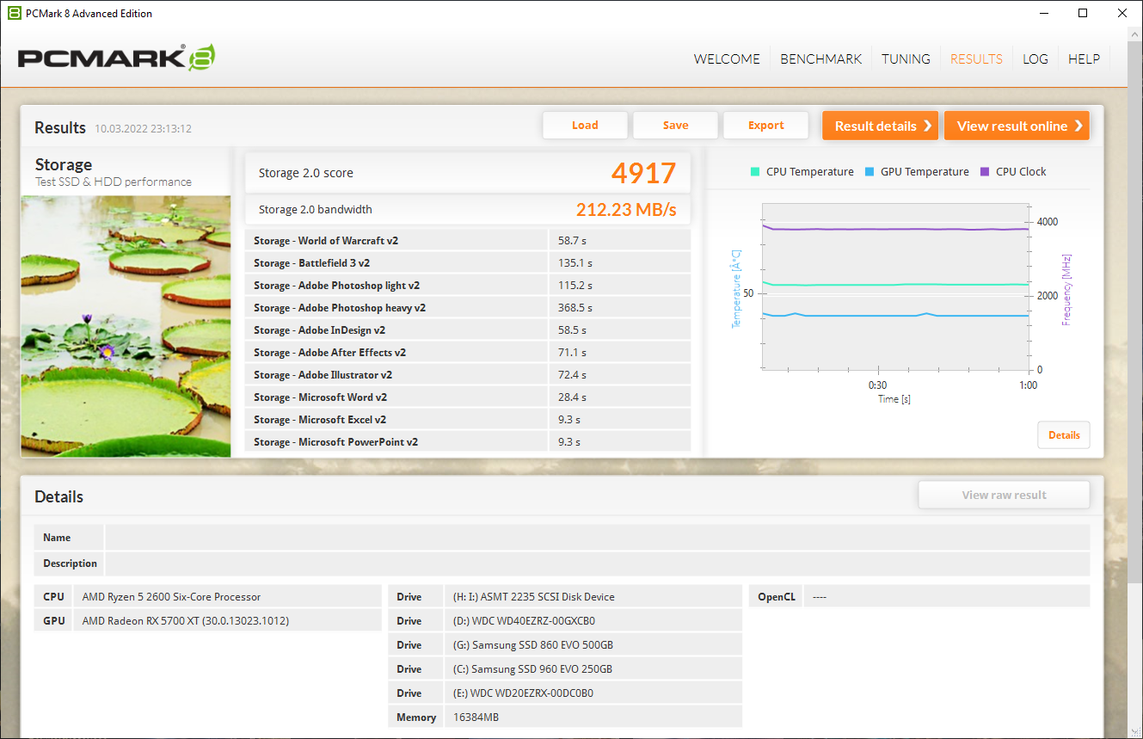
Task: Click the View result online chevron arrow
Action: (1078, 126)
